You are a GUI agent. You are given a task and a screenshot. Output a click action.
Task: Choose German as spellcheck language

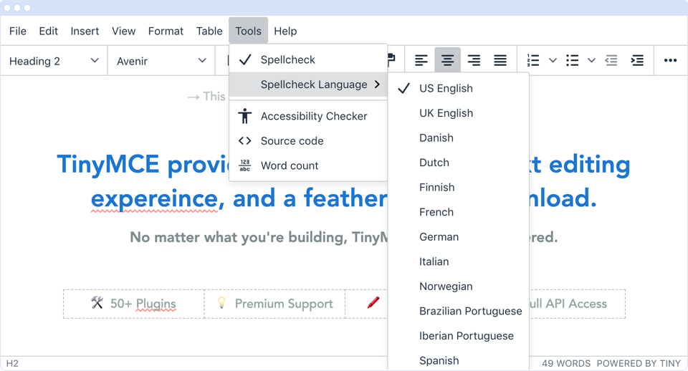(459, 237)
